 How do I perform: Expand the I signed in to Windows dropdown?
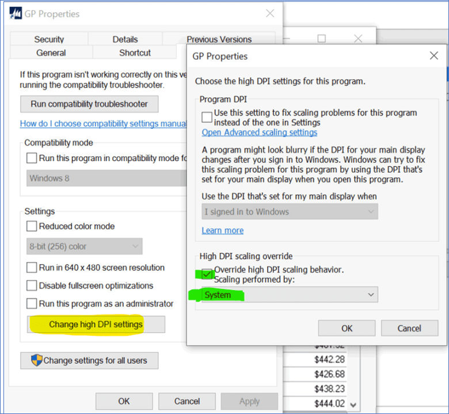point(289,211)
